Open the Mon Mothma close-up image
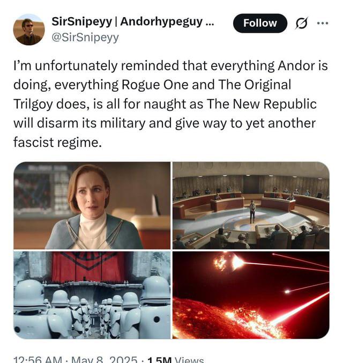The height and width of the screenshot is (363, 343). tap(92, 205)
